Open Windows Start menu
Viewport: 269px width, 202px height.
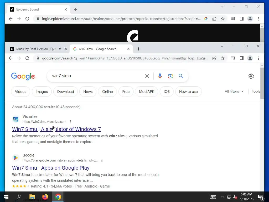(x=6, y=197)
